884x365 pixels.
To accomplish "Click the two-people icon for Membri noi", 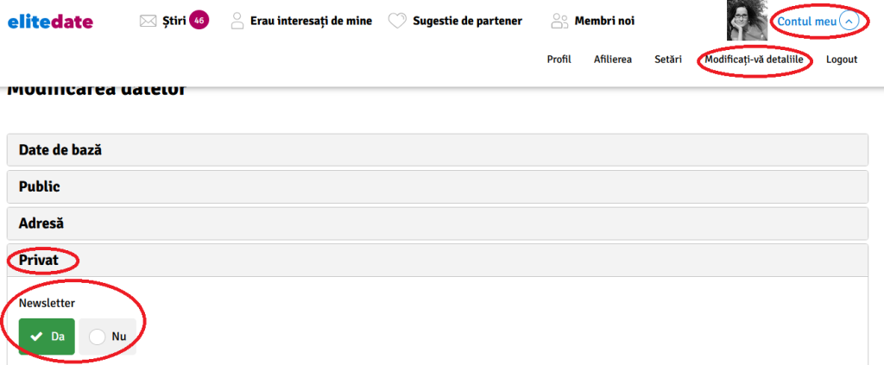I will tap(559, 22).
